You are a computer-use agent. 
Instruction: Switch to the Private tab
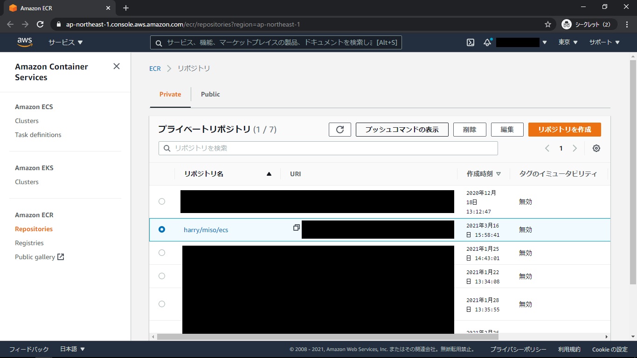[x=170, y=94]
